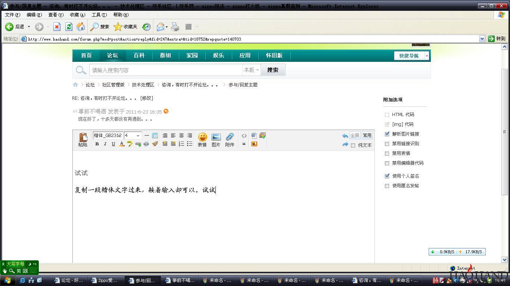Open the mail button dropdown arrow

click(167, 27)
